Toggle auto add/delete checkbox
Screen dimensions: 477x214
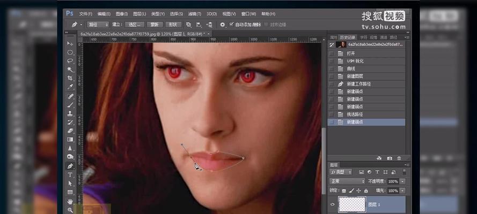tap(231, 24)
